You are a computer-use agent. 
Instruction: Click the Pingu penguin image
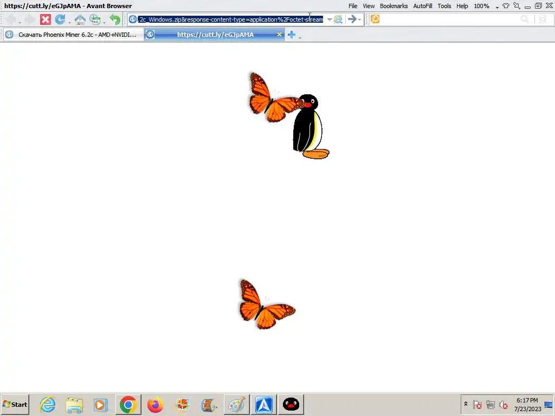pos(311,126)
